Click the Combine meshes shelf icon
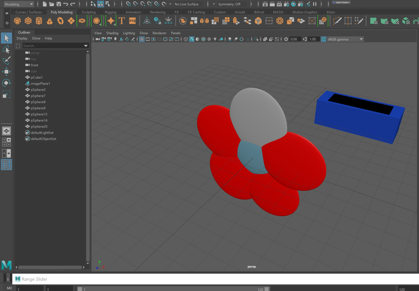This screenshot has width=419, height=291. pyautogui.click(x=183, y=21)
